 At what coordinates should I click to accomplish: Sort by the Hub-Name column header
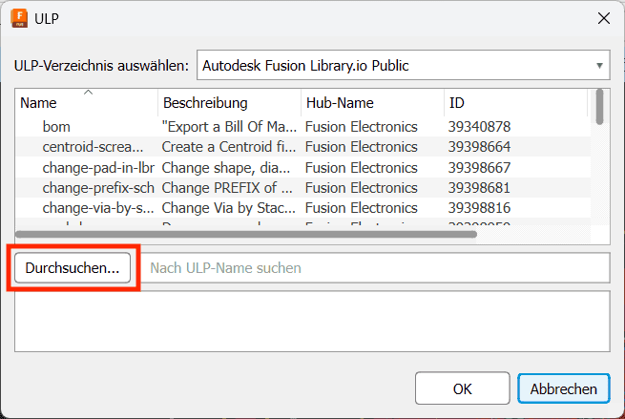click(372, 103)
